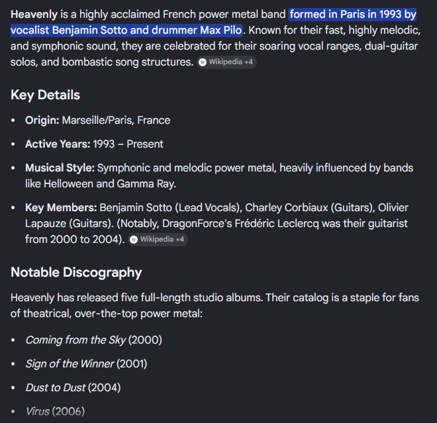
Task: Click the highlighted "drummer Max Pilo" text
Action: [x=197, y=30]
